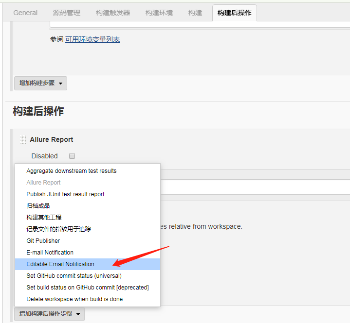Click the 构建后操作 section heading
350x323 pixels.
pos(38,111)
